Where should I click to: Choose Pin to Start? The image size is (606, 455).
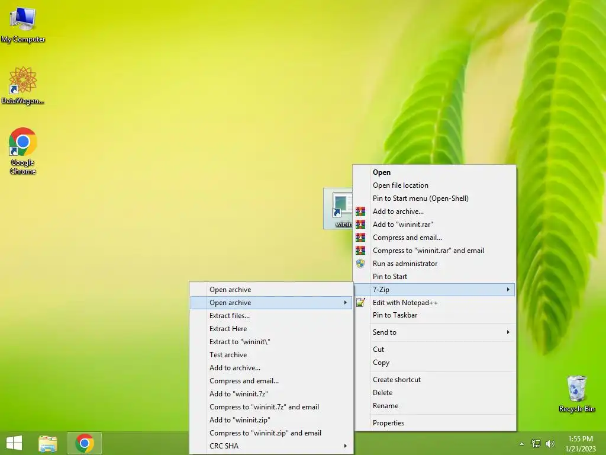[x=435, y=277]
